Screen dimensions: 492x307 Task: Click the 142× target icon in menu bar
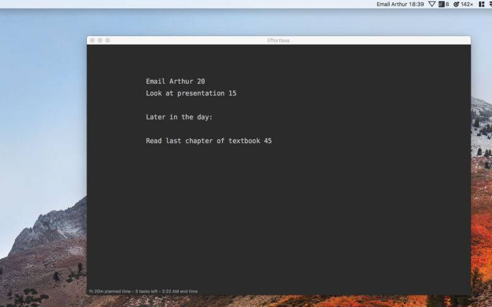(463, 4)
